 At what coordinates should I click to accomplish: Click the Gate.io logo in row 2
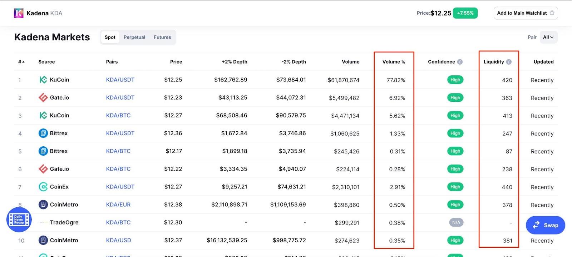point(43,97)
